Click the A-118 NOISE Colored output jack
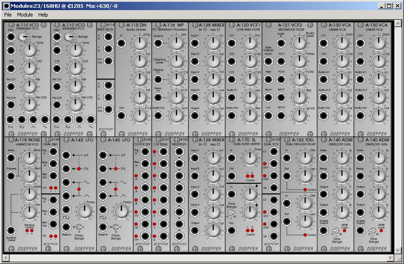Viewport: 404px width, 264px height. click(11, 176)
